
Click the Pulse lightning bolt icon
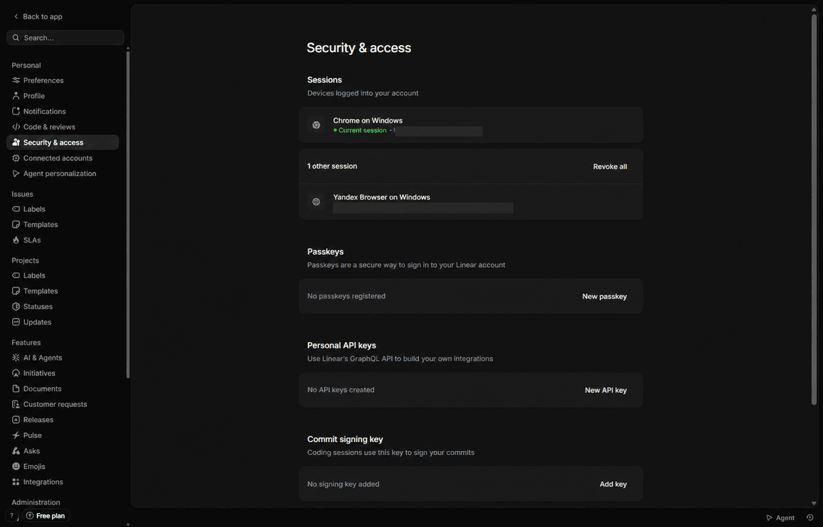pyautogui.click(x=16, y=435)
